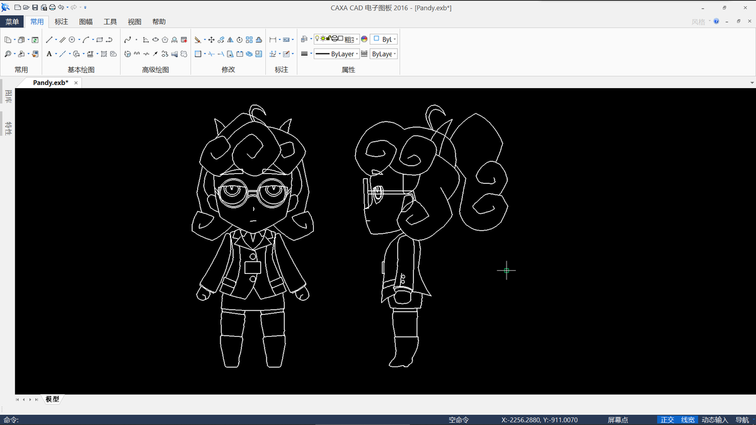Click the Zoom magnifier icon

[x=8, y=54]
